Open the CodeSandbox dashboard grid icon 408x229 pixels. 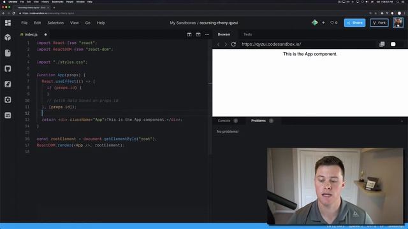8,23
